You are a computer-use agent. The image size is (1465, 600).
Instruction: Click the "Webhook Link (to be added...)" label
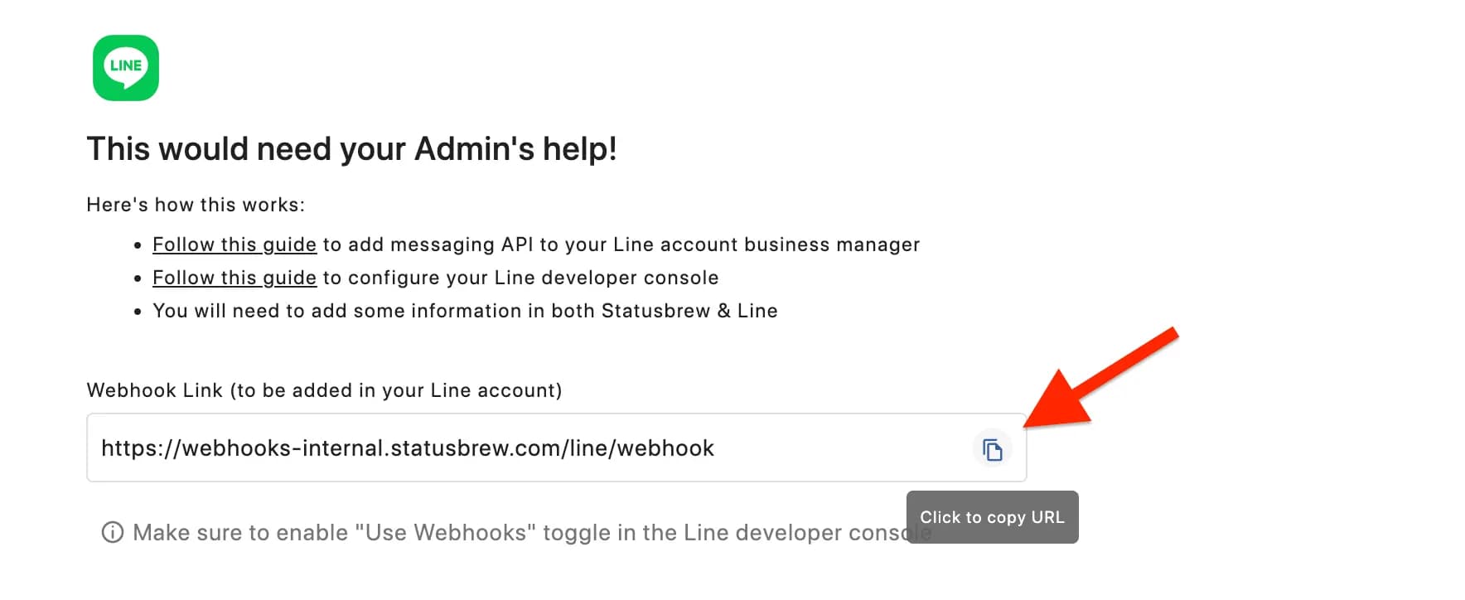[x=324, y=390]
